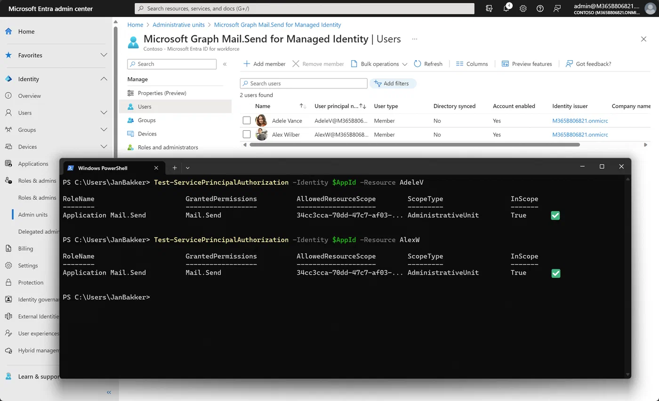The image size is (659, 401).
Task: Tick the checkbox for Adele Vance
Action: coord(247,121)
